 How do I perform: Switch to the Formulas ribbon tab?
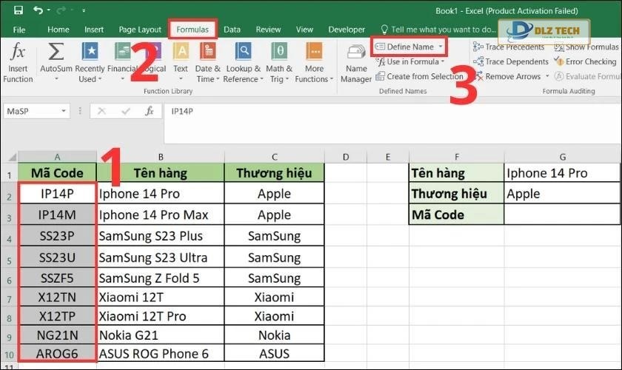point(193,30)
